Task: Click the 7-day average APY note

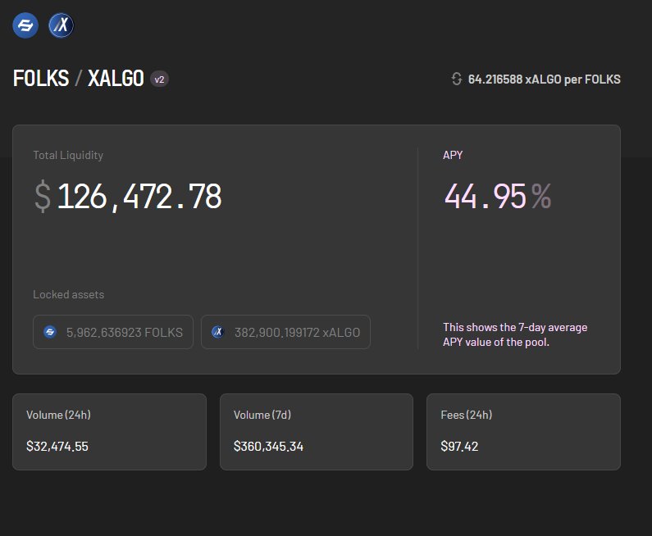Action: tap(515, 334)
